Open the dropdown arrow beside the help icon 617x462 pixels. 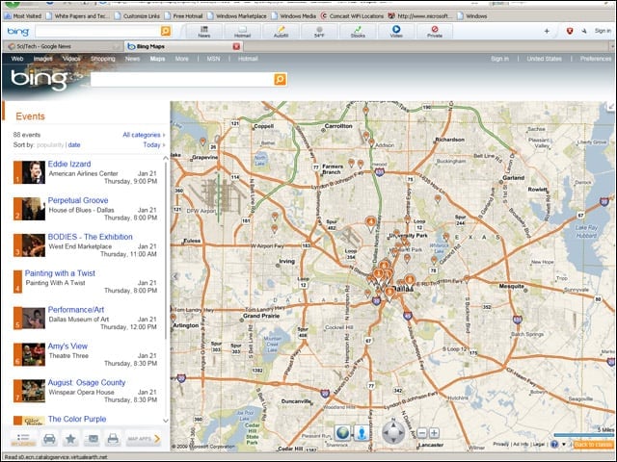coord(563,445)
